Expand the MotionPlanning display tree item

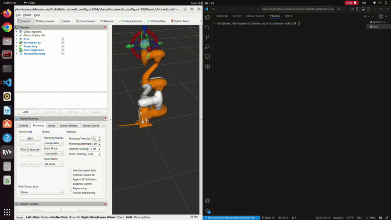17,54
